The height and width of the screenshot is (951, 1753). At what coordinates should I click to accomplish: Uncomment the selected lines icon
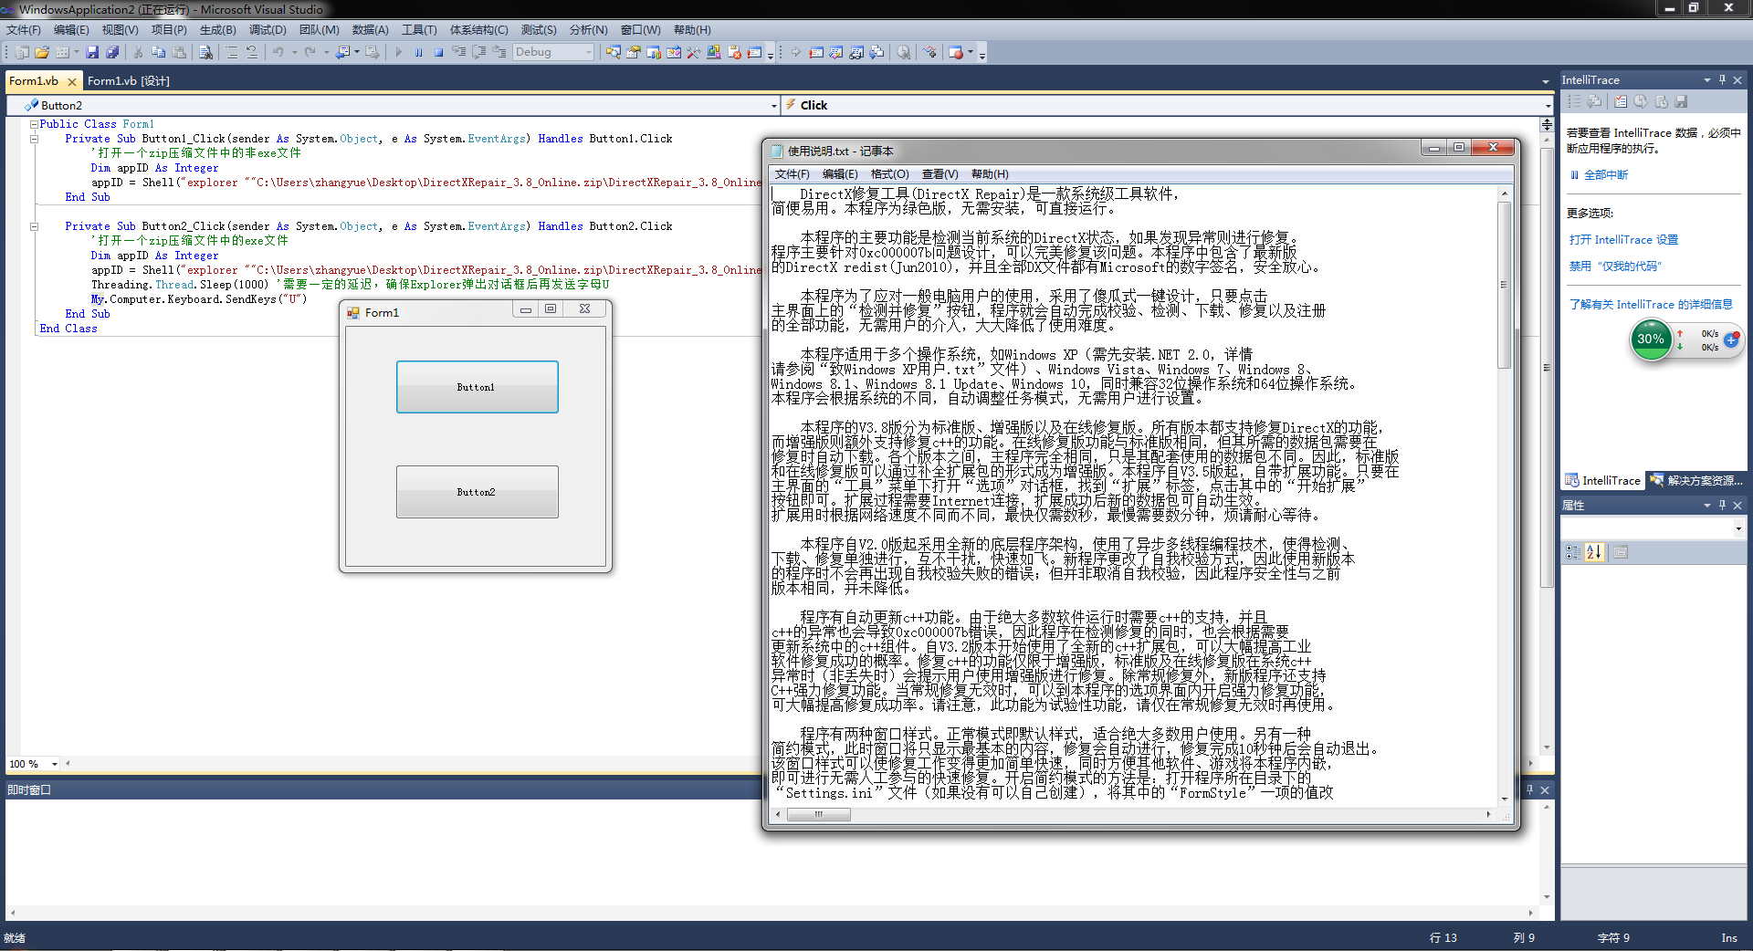pyautogui.click(x=252, y=52)
